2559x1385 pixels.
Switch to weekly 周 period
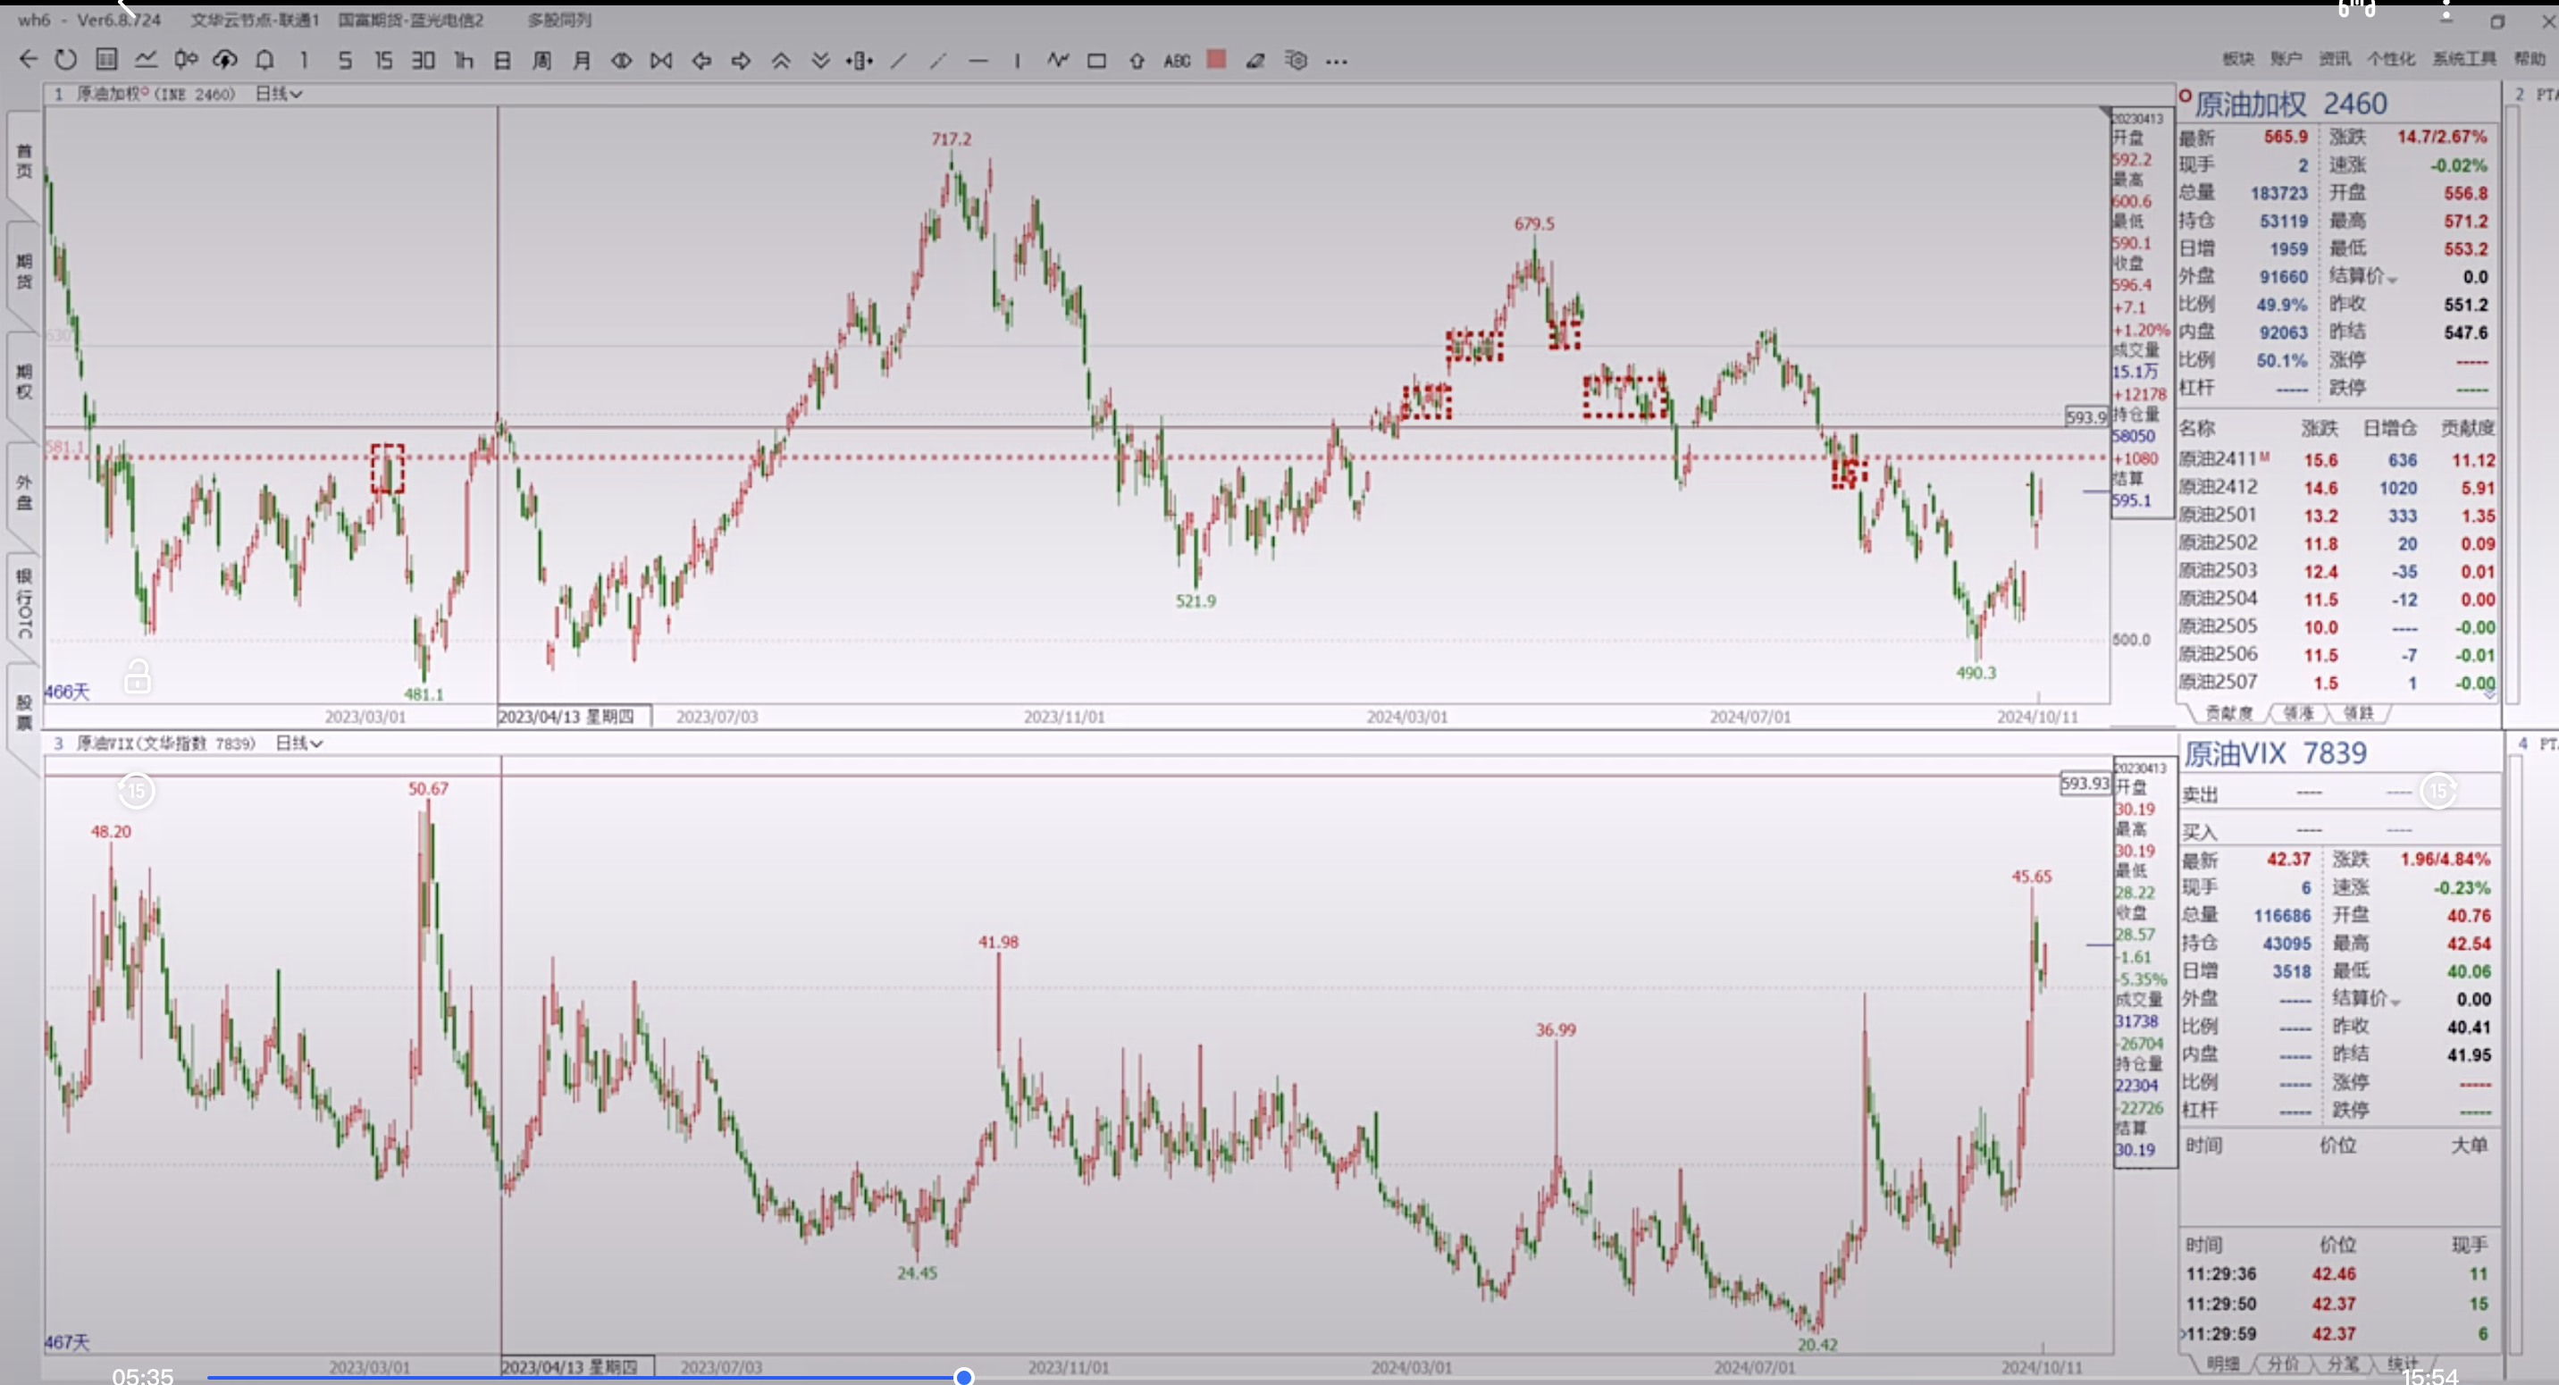click(x=541, y=61)
